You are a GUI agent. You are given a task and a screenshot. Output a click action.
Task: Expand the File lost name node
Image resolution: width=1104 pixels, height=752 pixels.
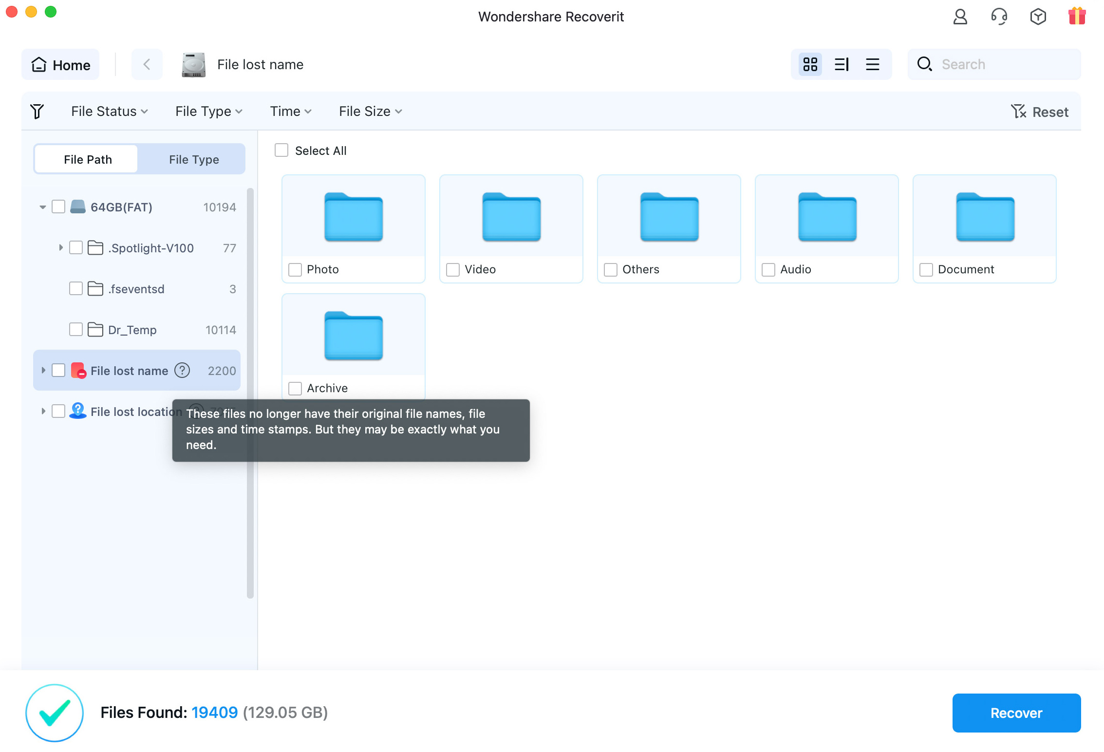pos(43,370)
